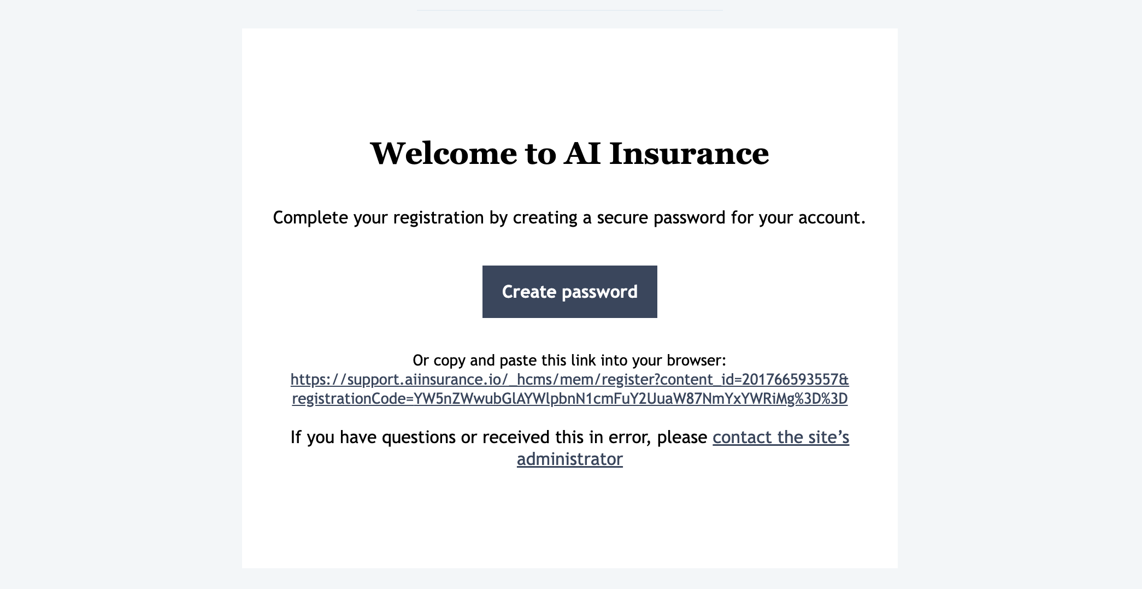Screen dimensions: 1142x589
Task: Click the Welcome to AI Insurance heading
Action: 570,155
